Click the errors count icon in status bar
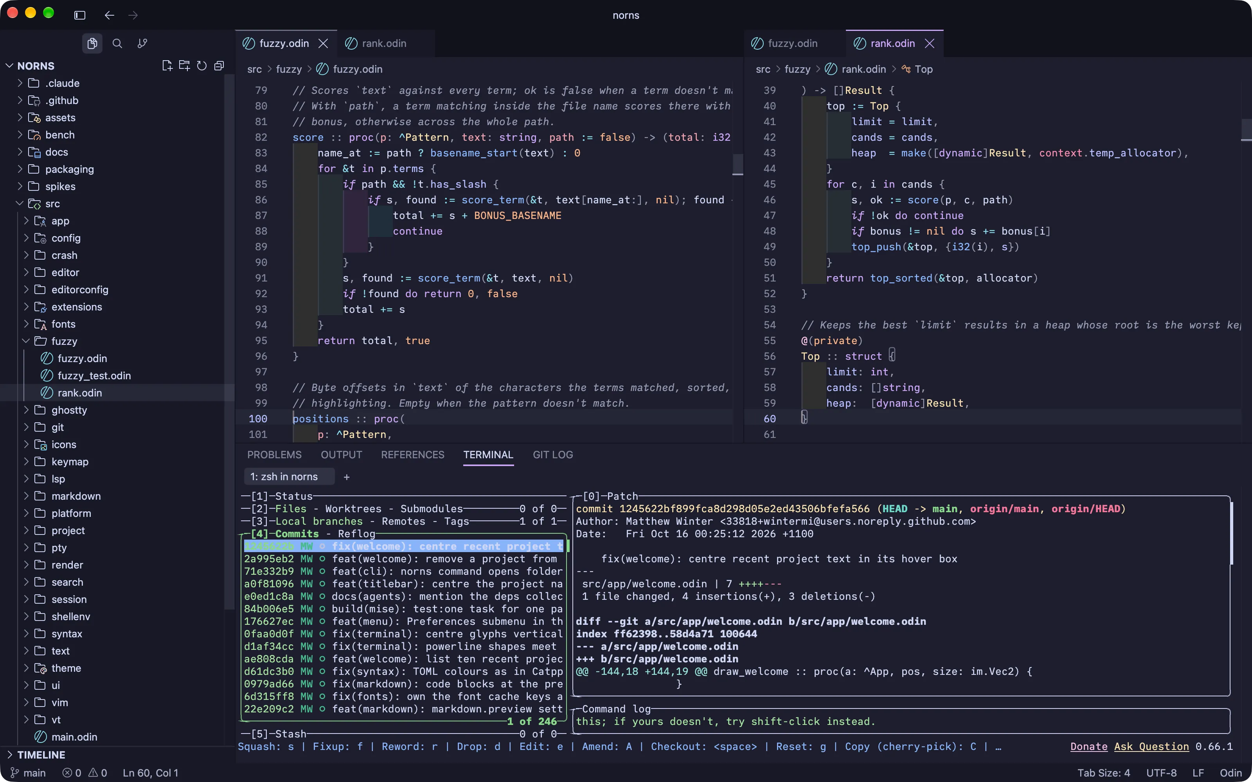The width and height of the screenshot is (1252, 782). [x=67, y=773]
